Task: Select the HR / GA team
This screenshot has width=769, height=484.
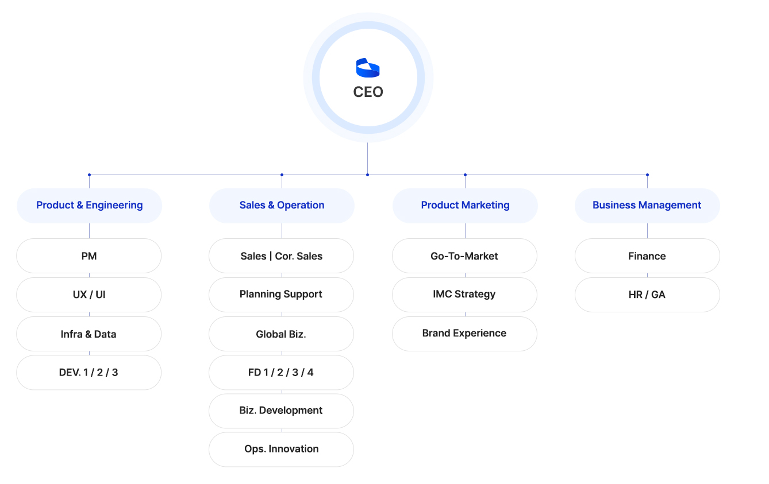Action: (647, 295)
